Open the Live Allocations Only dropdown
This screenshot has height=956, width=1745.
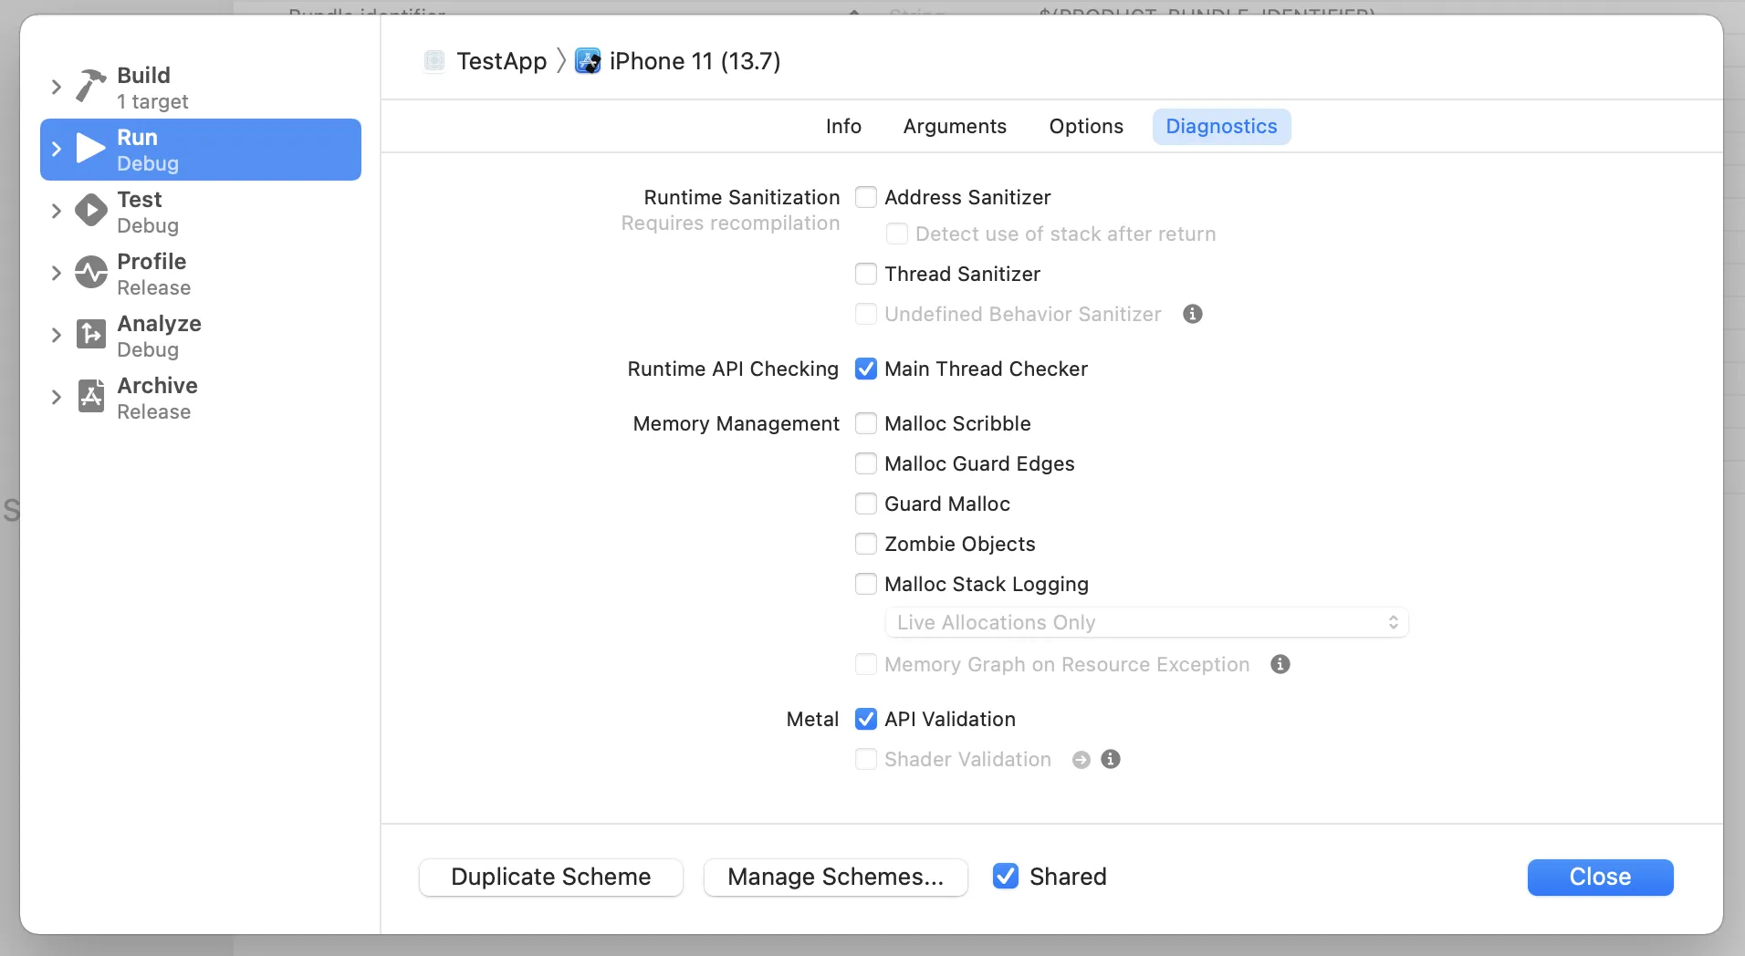[1146, 622]
